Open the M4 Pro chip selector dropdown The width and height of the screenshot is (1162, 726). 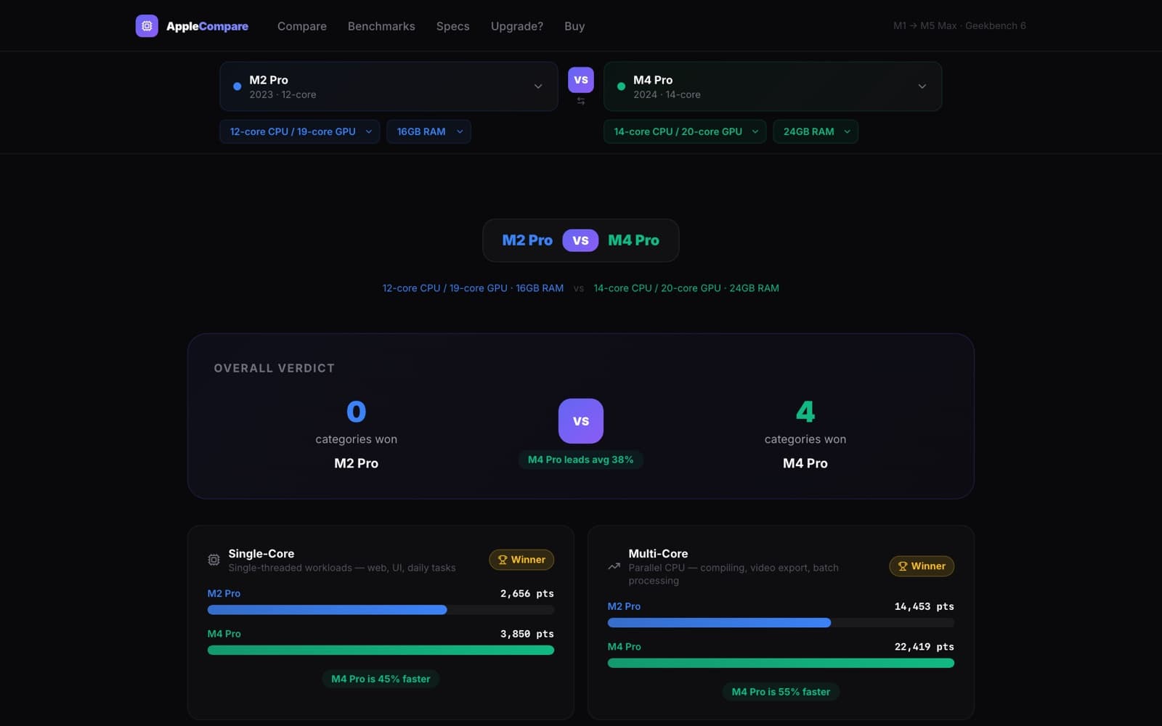pyautogui.click(x=773, y=86)
